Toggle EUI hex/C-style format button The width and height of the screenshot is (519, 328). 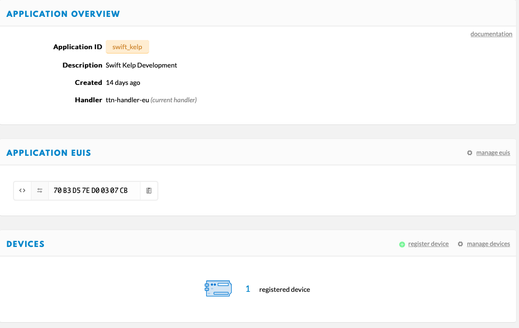click(23, 191)
